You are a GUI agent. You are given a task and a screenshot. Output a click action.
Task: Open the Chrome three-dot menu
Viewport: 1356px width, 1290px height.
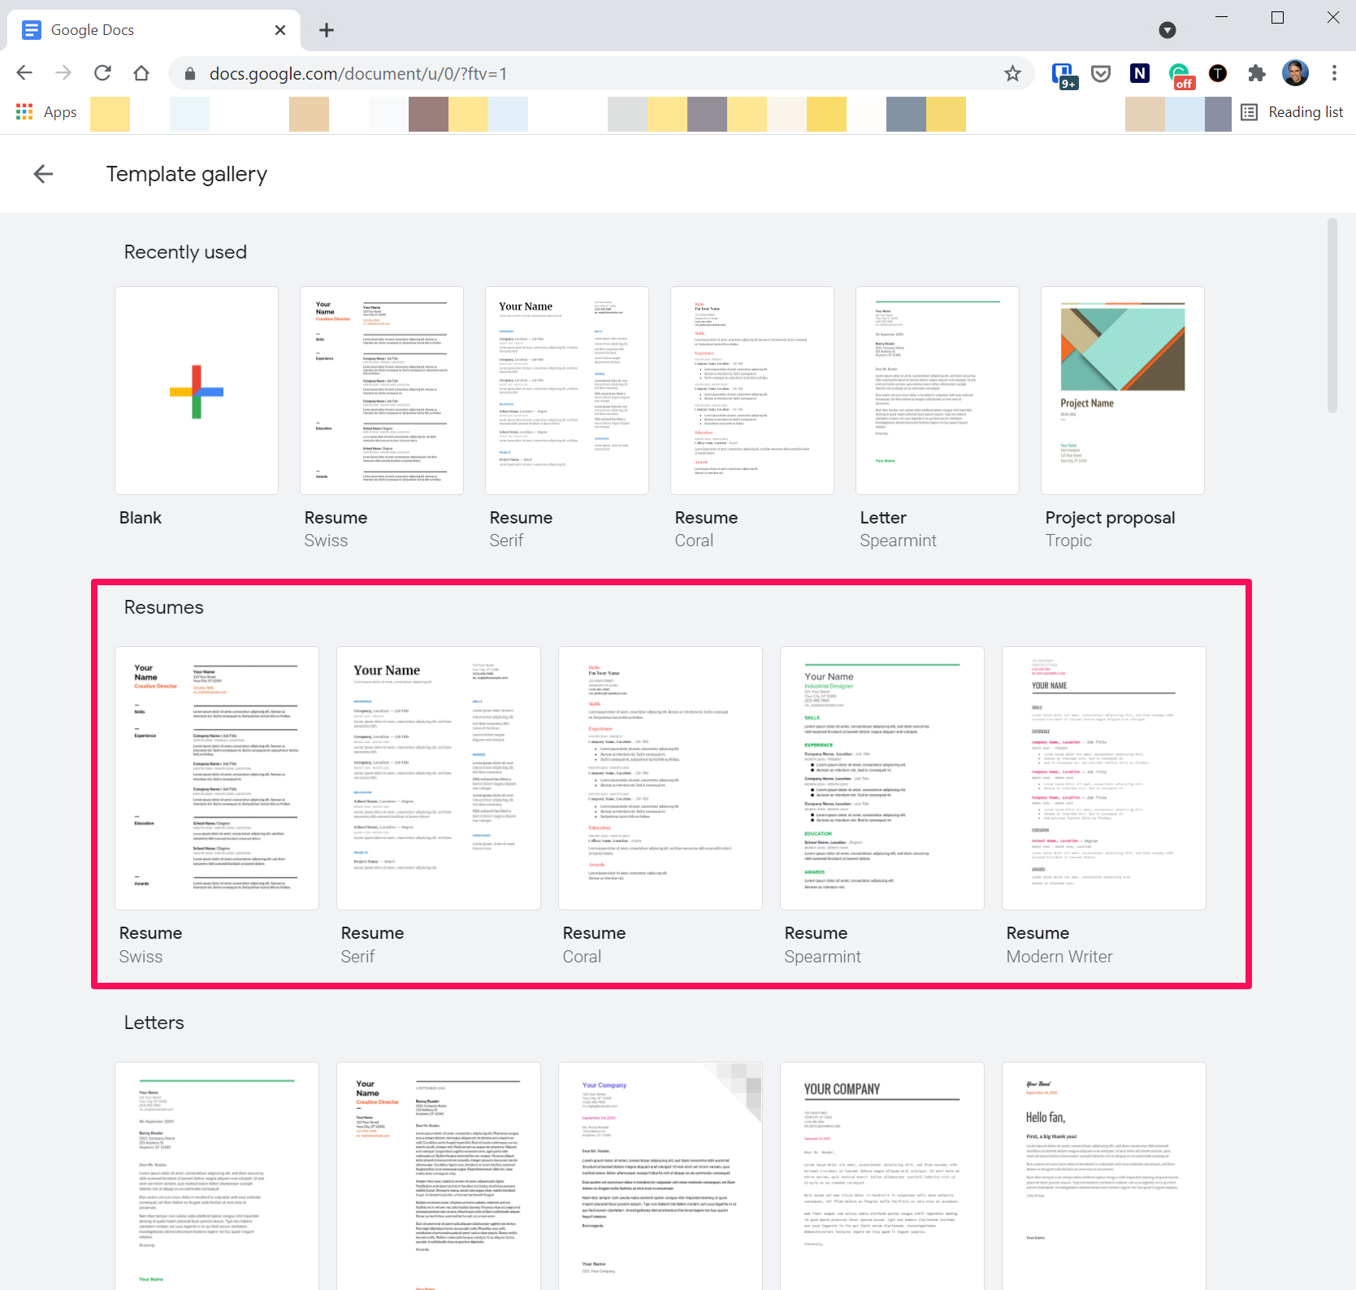(x=1334, y=73)
